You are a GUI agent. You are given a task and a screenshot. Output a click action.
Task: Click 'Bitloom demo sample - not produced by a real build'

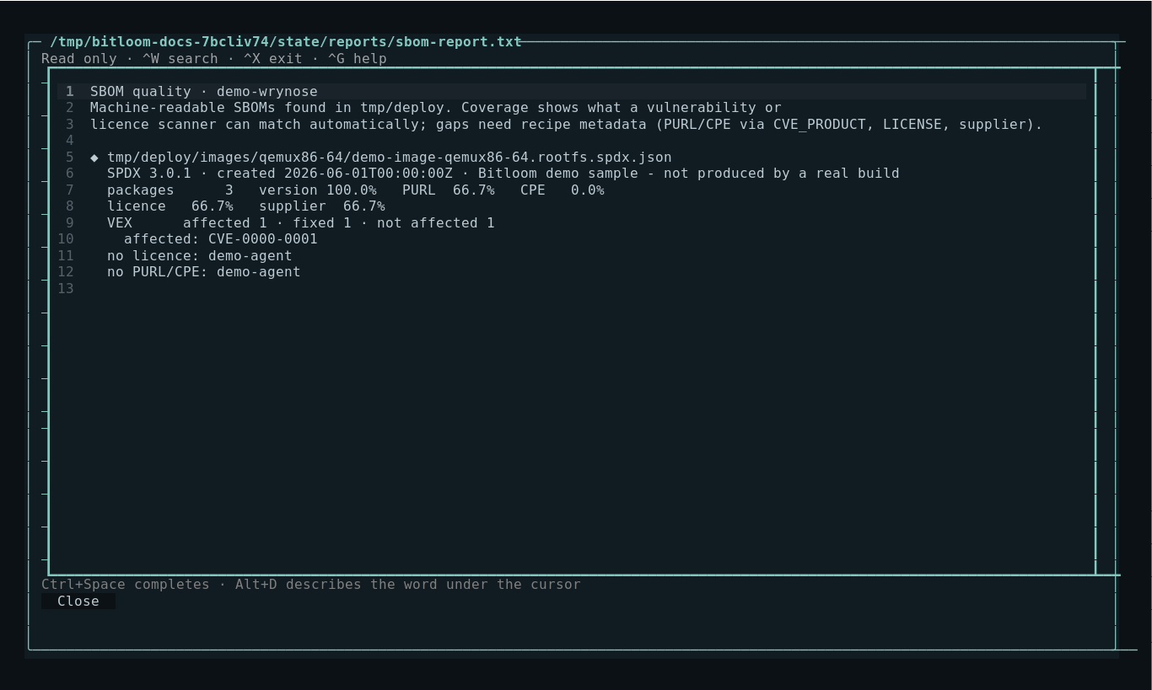(x=689, y=173)
